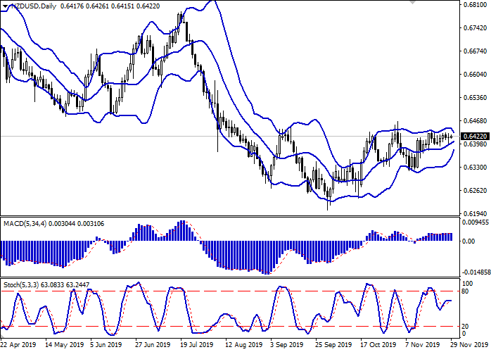Click the 0.68100 price axis label

point(475,5)
